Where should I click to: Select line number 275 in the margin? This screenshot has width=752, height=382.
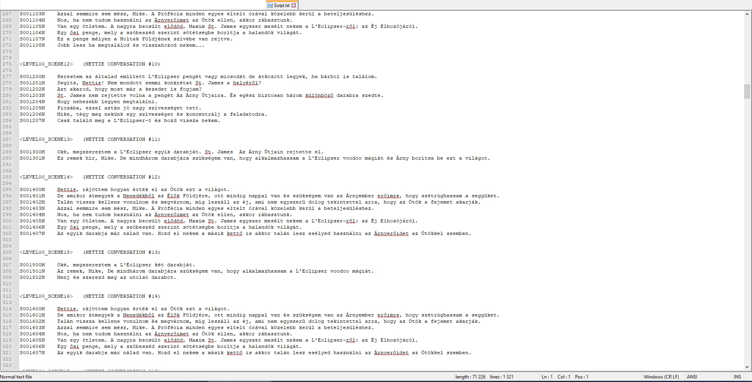(7, 64)
